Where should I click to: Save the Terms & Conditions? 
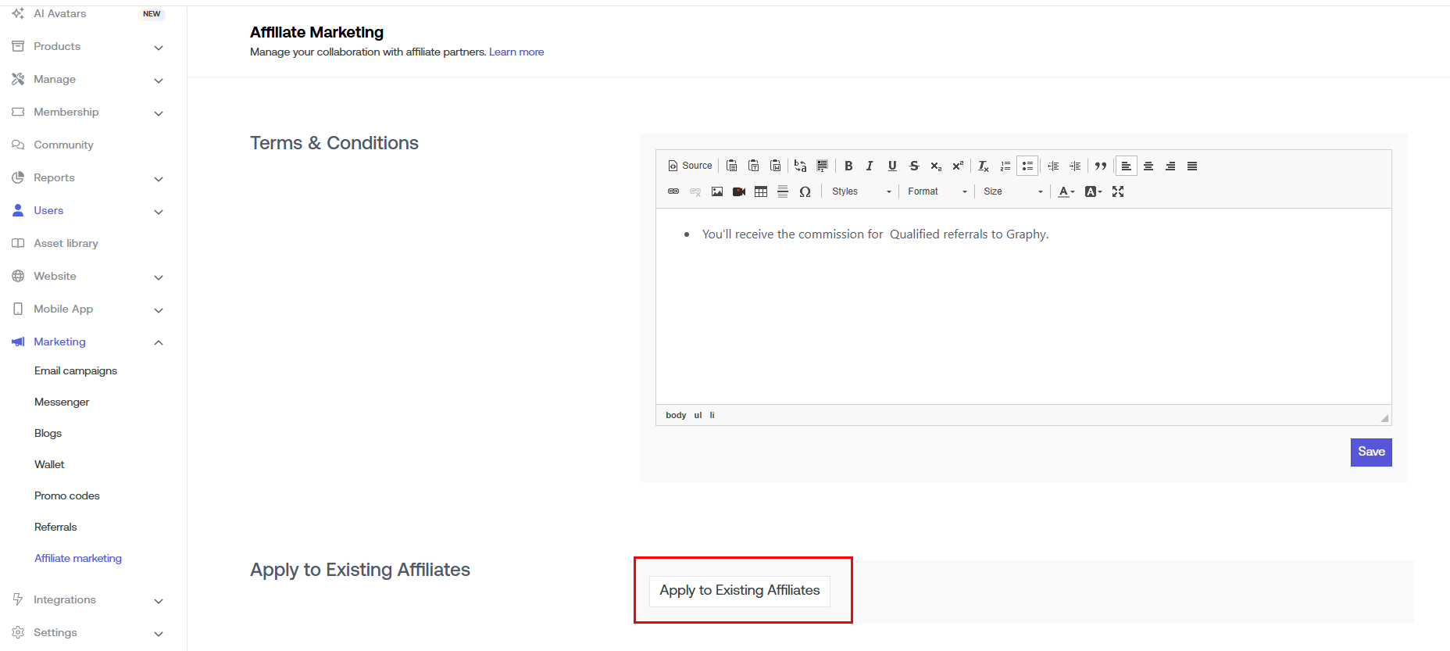pyautogui.click(x=1371, y=452)
